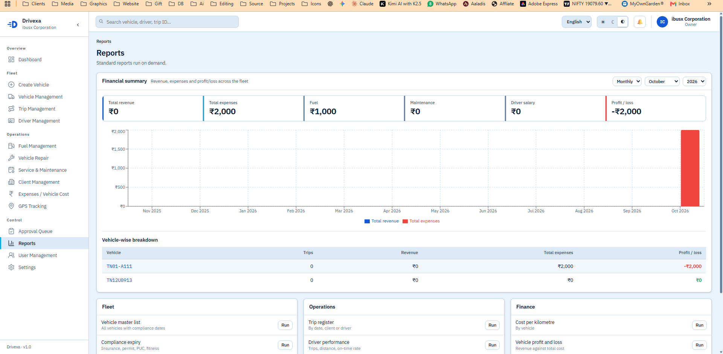723x354 pixels.
Task: Focus the search vehicle, driver, trip field
Action: pos(167,22)
